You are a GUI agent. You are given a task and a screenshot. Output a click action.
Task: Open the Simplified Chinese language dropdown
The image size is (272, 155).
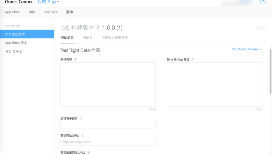pyautogui.click(x=247, y=49)
